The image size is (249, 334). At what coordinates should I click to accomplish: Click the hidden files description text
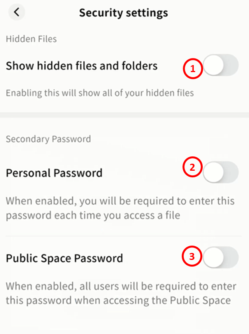tap(100, 93)
